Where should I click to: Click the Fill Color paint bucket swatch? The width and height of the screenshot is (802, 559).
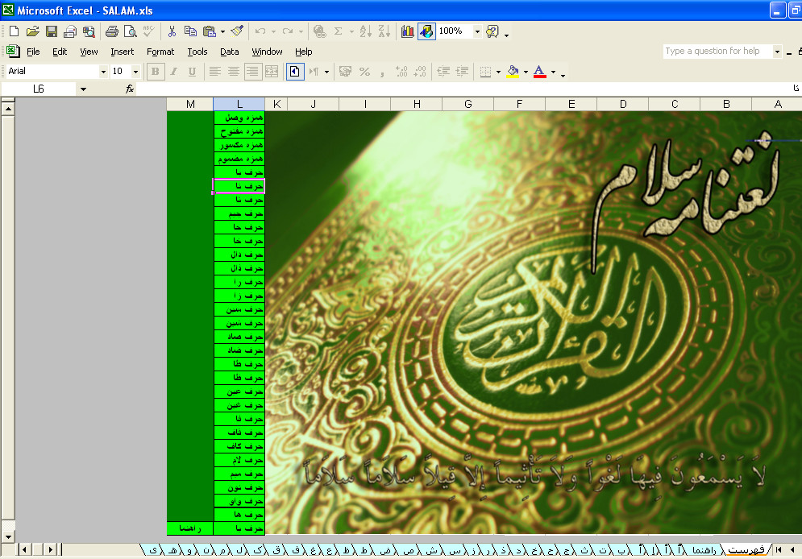click(x=513, y=72)
